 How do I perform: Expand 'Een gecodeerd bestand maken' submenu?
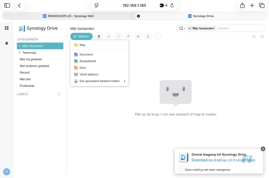click(124, 81)
